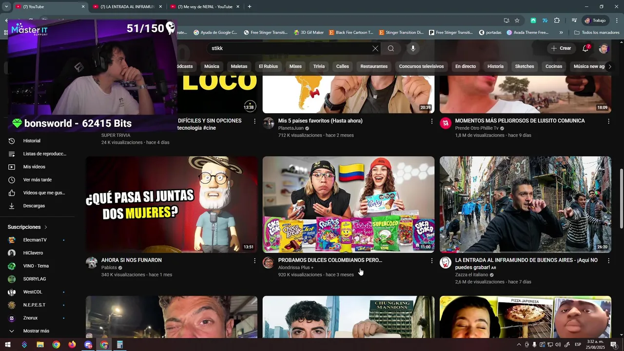This screenshot has height=351, width=624.
Task: Open Descargas in sidebar
Action: tap(37, 206)
